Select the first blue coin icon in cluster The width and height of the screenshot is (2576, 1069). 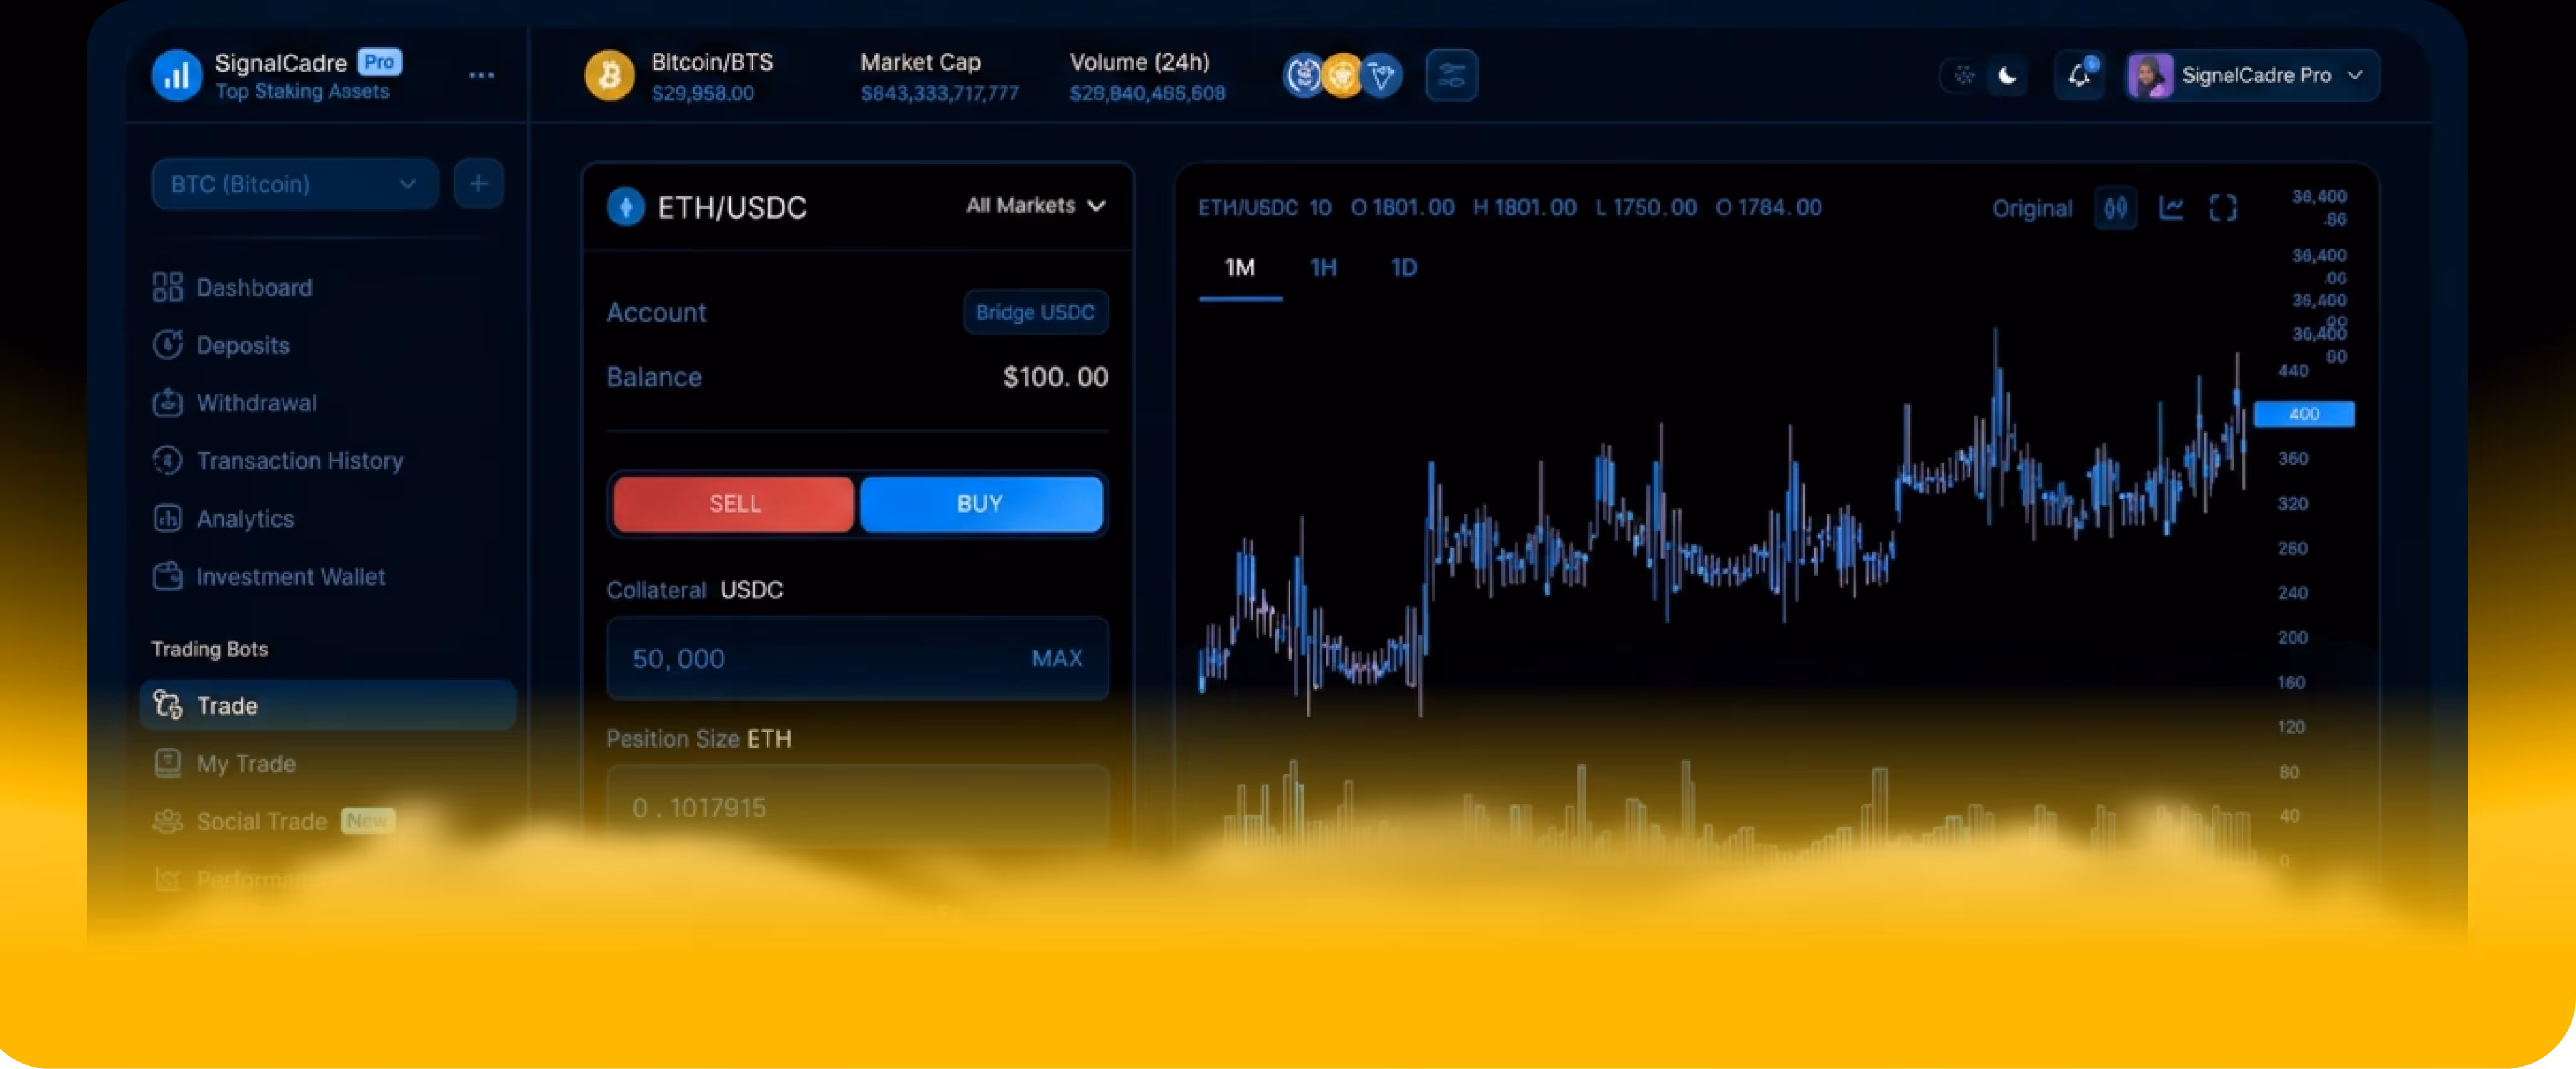click(x=1303, y=75)
